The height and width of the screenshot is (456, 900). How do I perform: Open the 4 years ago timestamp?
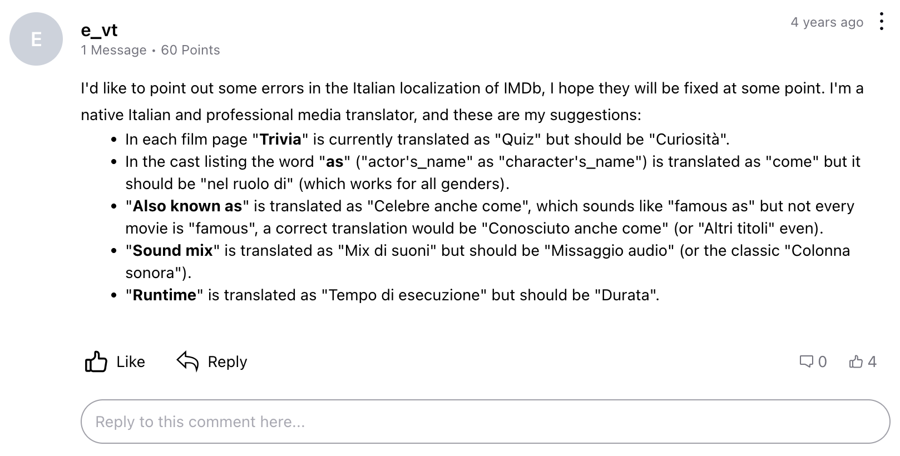pyautogui.click(x=827, y=22)
